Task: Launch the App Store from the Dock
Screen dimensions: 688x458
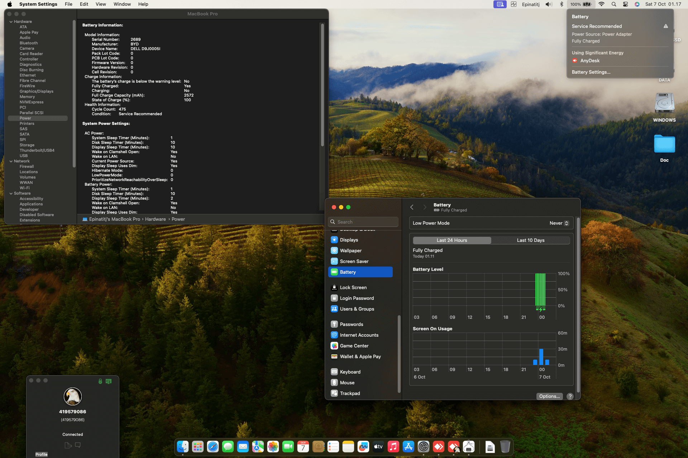Action: (x=408, y=447)
